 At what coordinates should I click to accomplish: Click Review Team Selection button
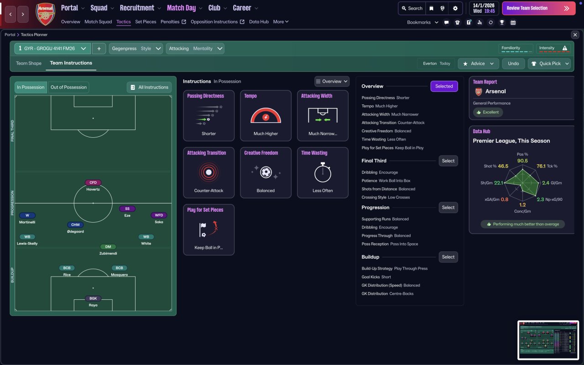point(539,8)
